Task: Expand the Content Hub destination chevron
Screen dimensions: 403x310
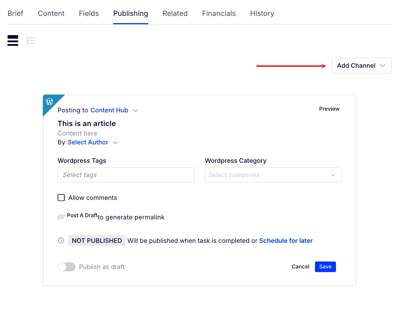Action: pyautogui.click(x=136, y=110)
